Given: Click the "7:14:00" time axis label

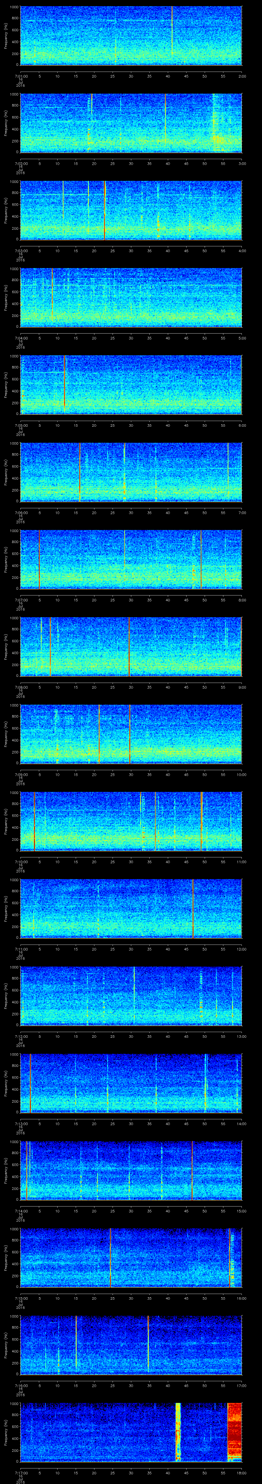Looking at the screenshot, I should click(21, 1211).
